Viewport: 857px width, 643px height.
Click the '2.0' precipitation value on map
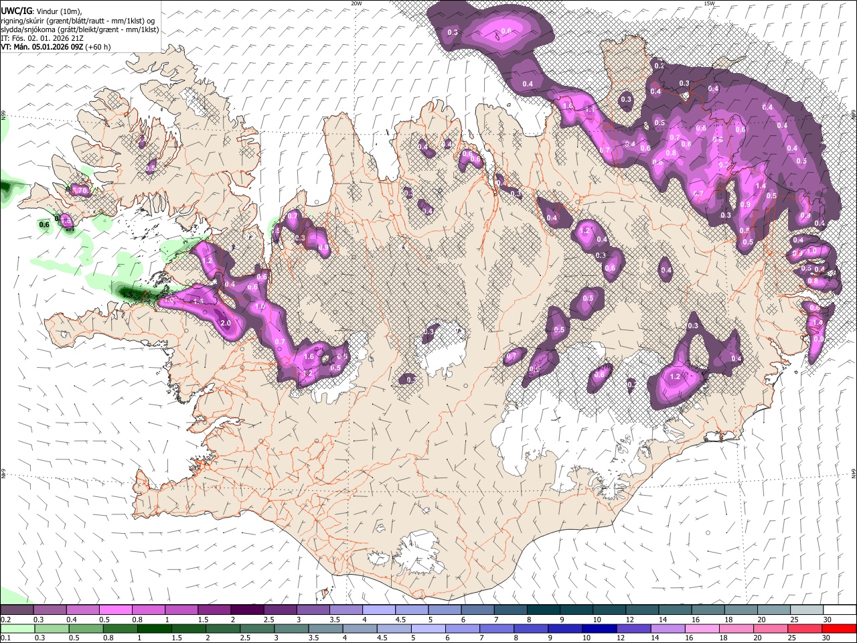coord(226,323)
